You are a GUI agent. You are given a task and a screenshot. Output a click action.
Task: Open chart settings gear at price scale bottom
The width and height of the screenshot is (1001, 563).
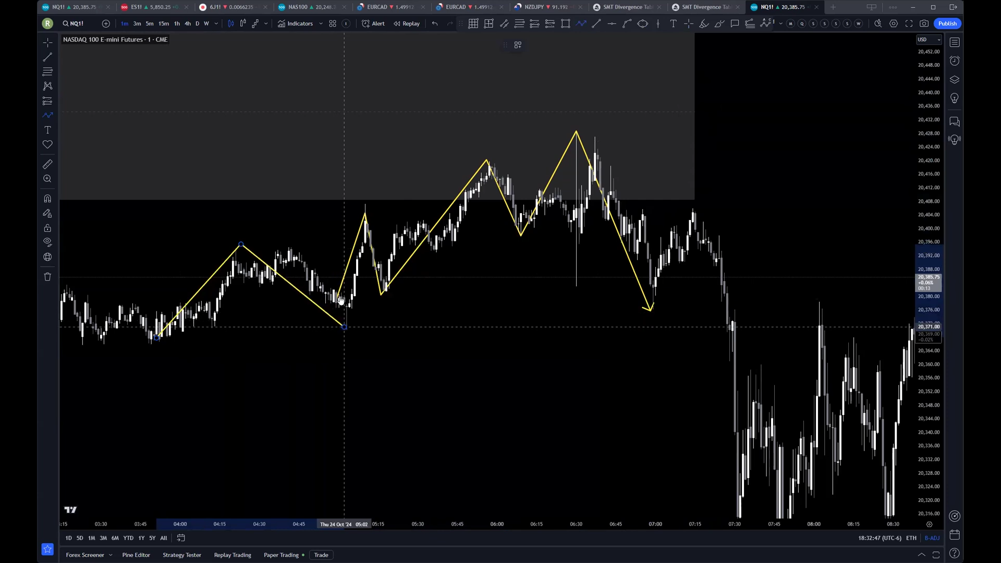(929, 524)
